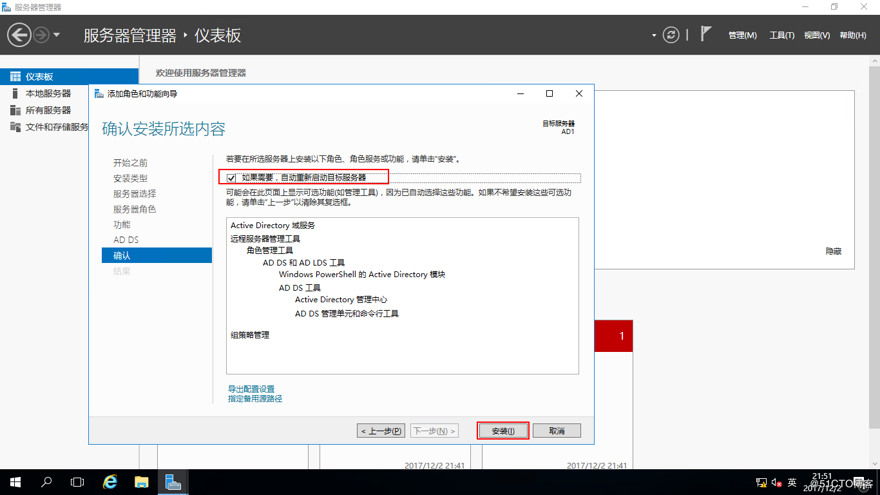880x495 pixels.
Task: Select 本地服务器 in the sidebar
Action: [48, 93]
